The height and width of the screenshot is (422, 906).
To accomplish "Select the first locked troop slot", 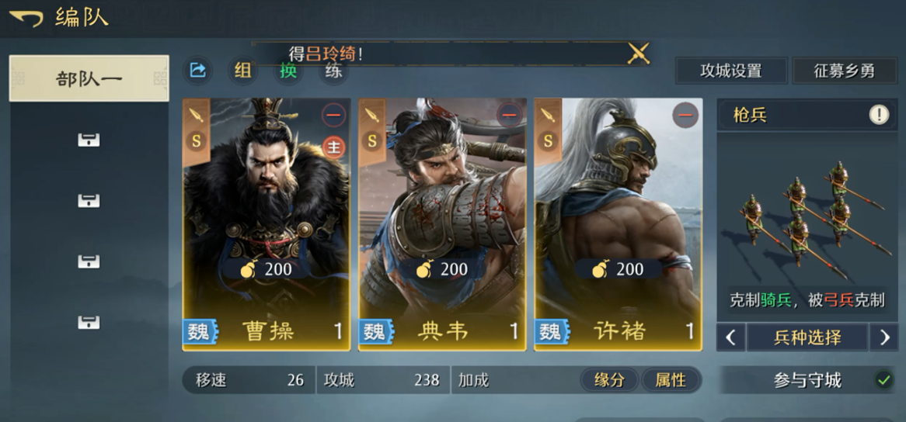I will tap(89, 140).
